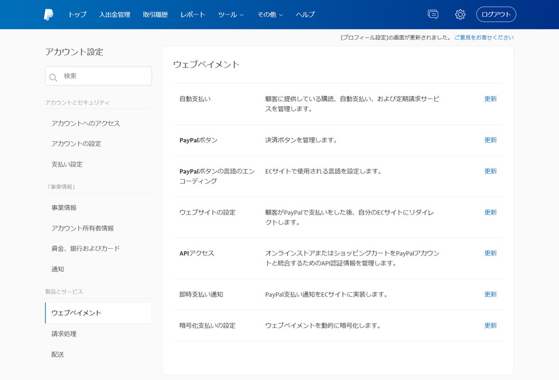Open settings via the gear icon

pos(460,15)
